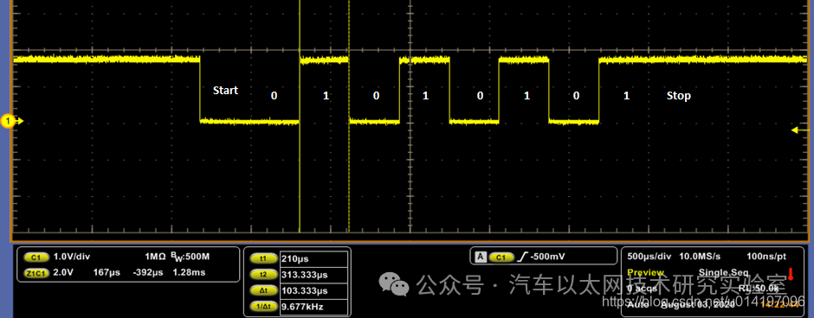Click the 100ns/pt resolution readout
The width and height of the screenshot is (814, 318).
[766, 257]
